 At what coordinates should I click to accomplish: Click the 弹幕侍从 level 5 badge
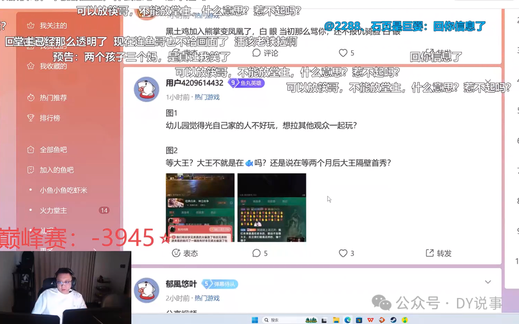(220, 284)
